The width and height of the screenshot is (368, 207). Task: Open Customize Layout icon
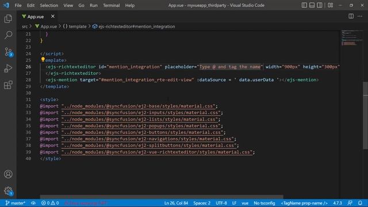331,5
